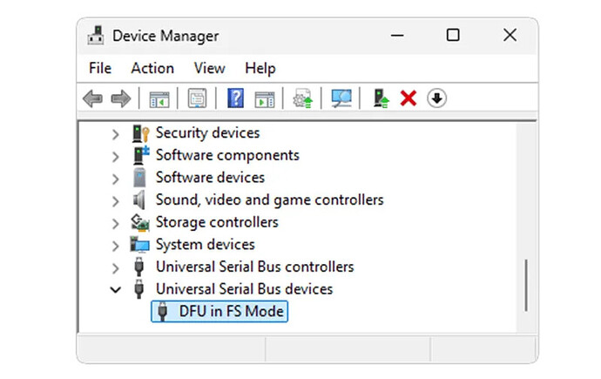Click the down-arrow disable device icon
The image size is (601, 379).
(436, 99)
